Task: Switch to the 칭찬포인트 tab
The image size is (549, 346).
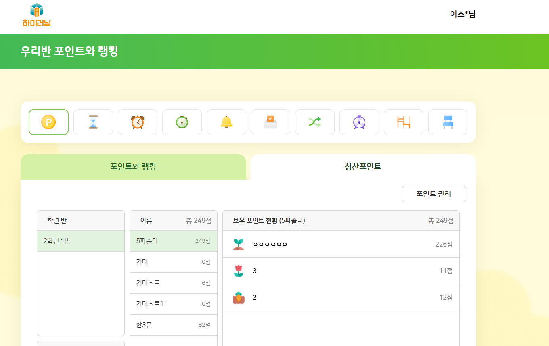Action: 363,167
